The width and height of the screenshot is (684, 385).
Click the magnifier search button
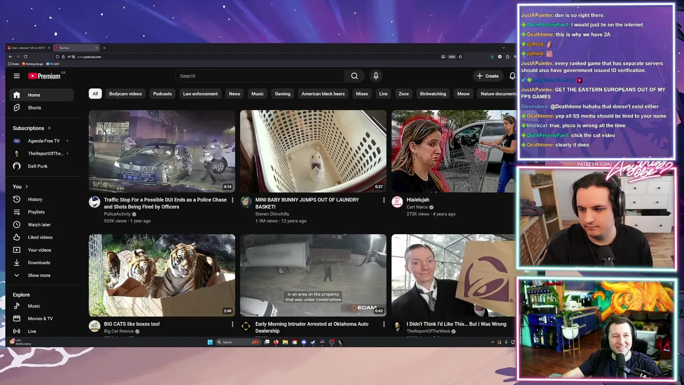tap(354, 76)
